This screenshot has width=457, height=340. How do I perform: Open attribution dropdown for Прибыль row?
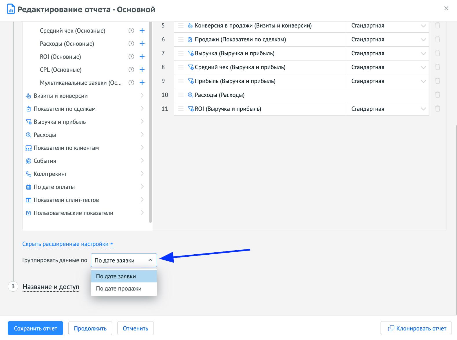point(387,81)
